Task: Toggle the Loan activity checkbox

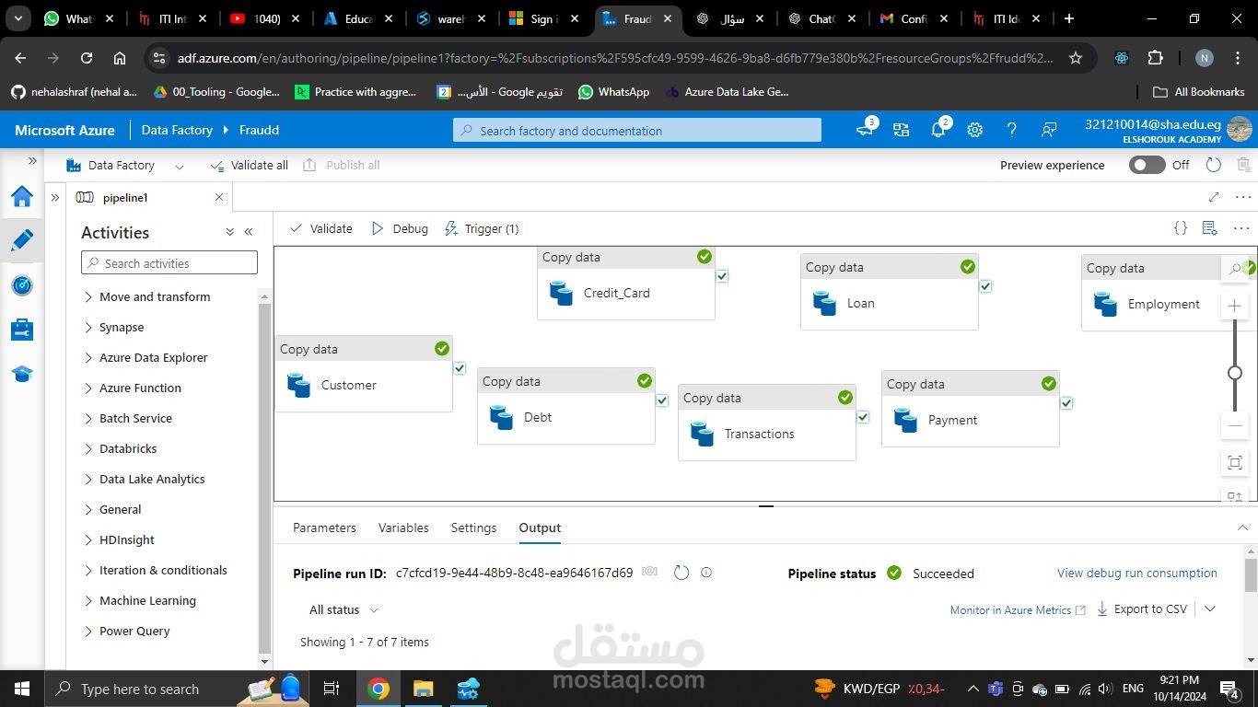Action: pyautogui.click(x=985, y=286)
